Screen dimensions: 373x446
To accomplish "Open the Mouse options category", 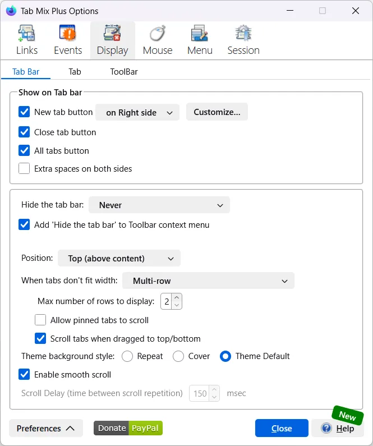I will coord(157,40).
